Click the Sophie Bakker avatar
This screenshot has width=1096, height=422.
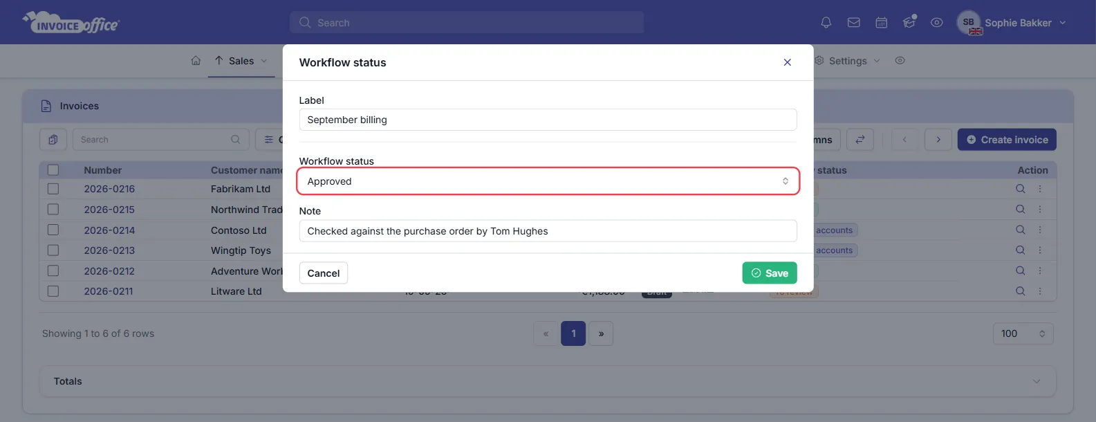(x=969, y=22)
